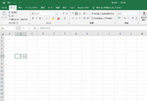Toggle center text alignment

click(x=76, y=18)
